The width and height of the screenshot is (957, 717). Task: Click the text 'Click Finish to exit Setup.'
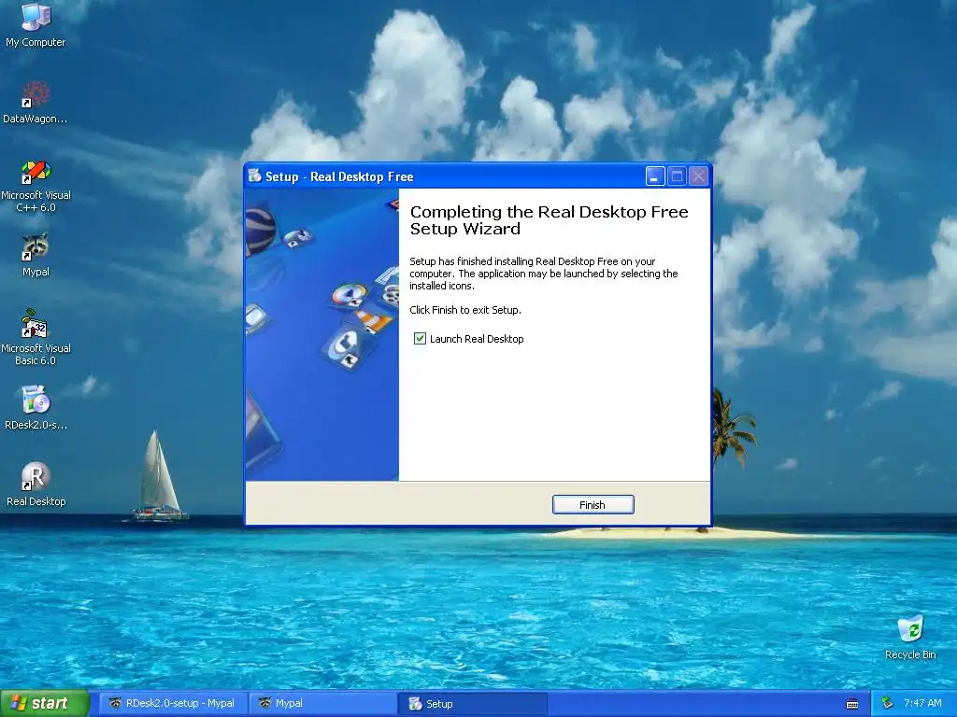[465, 310]
